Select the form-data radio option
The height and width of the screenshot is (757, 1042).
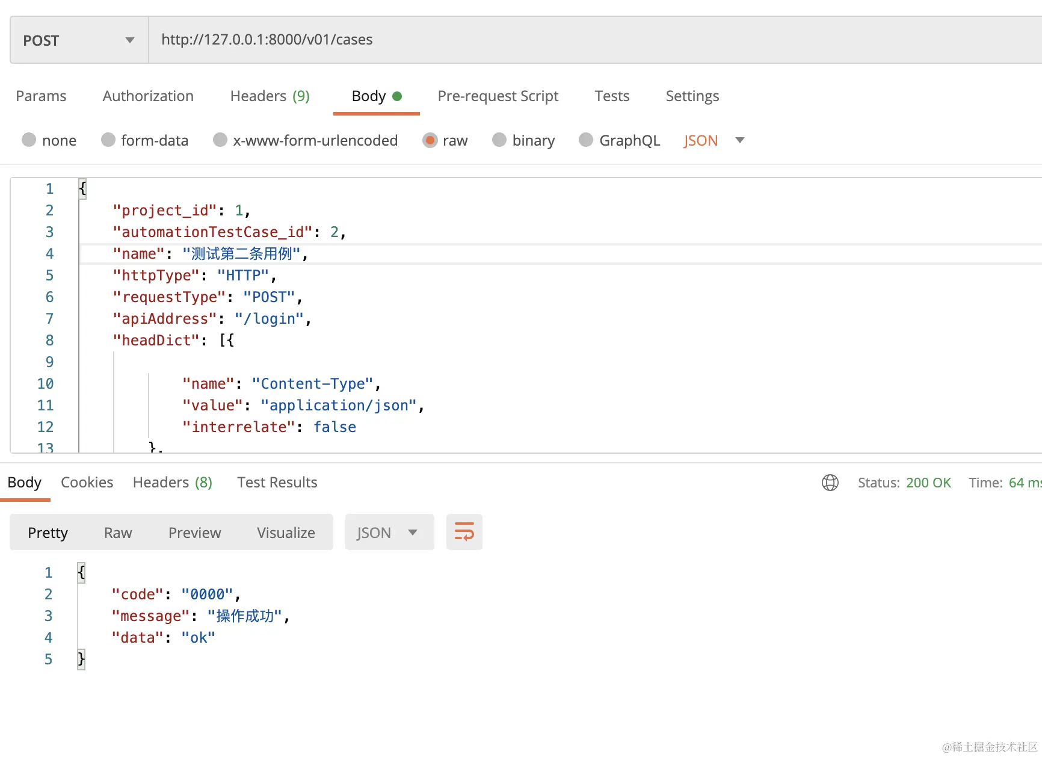click(x=108, y=140)
